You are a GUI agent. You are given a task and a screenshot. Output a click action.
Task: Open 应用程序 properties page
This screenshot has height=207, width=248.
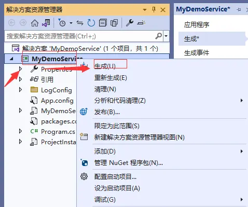[x=197, y=24]
